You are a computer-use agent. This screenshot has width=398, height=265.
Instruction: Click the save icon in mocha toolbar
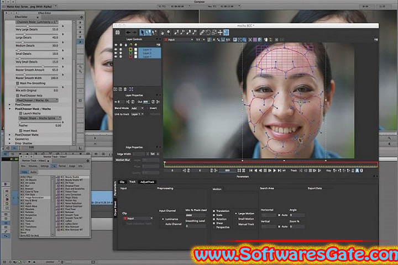(118, 33)
